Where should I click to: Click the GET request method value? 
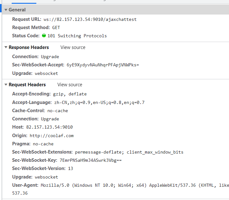coord(56,27)
